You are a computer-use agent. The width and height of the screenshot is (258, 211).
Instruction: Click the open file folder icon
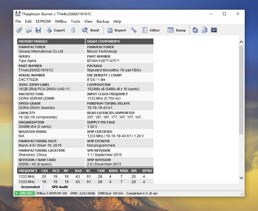[29, 30]
